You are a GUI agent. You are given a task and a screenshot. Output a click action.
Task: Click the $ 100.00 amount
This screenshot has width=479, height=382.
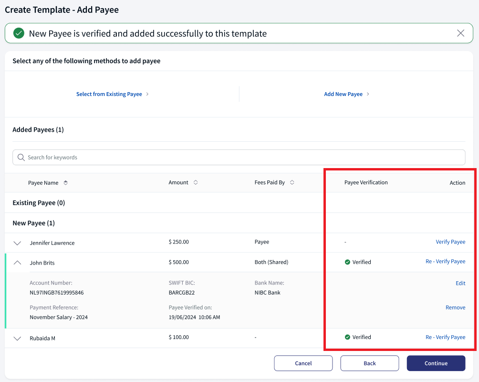[179, 337]
